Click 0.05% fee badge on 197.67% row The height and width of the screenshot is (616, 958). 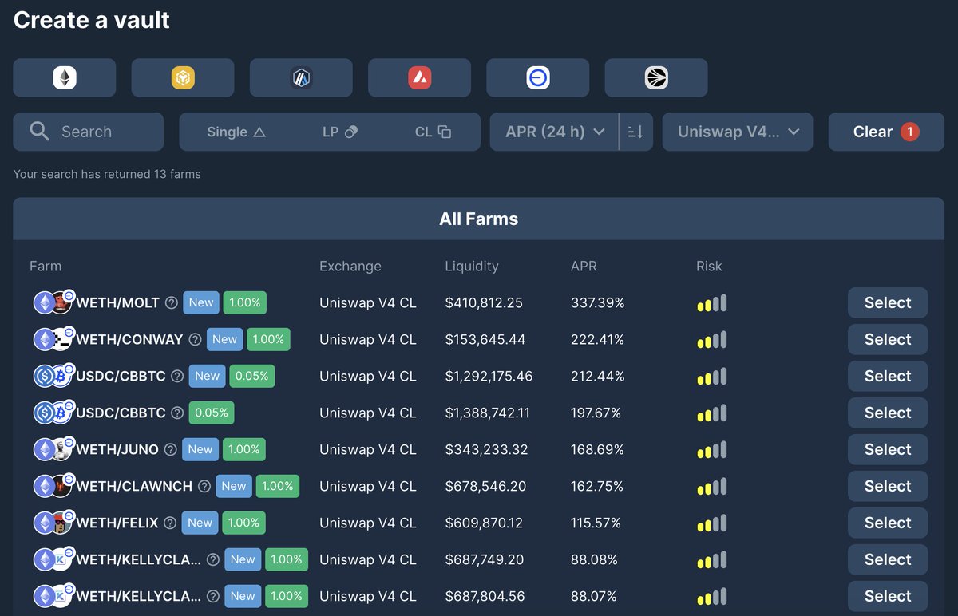(212, 413)
